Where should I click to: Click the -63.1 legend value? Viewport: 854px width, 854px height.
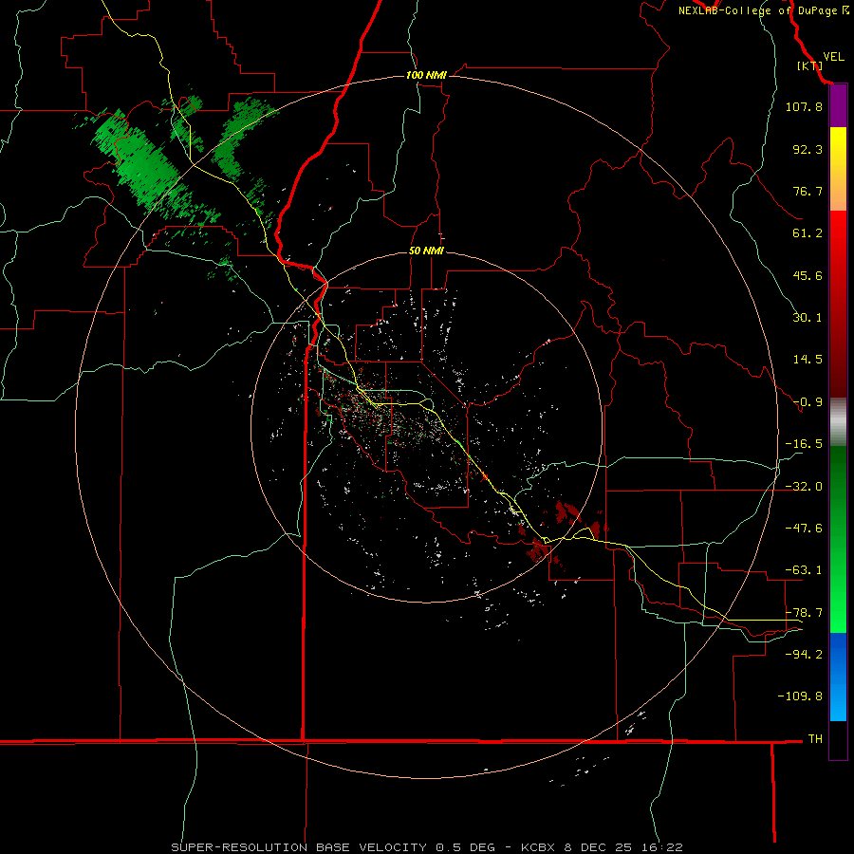(804, 570)
